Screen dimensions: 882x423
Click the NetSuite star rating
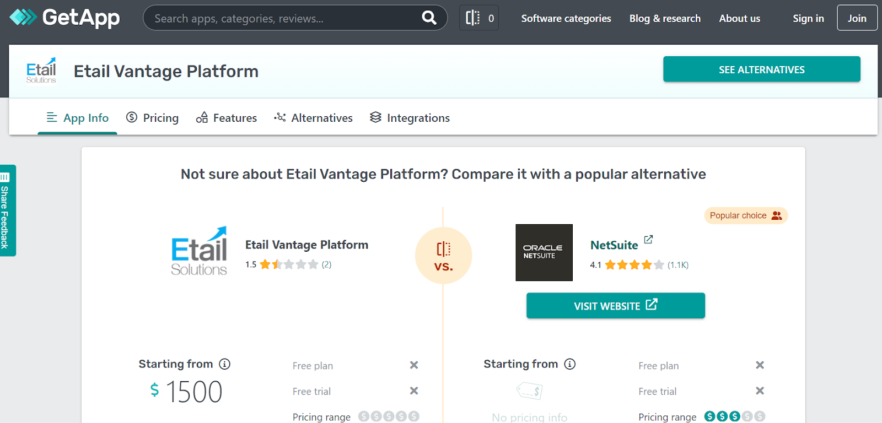click(x=634, y=265)
